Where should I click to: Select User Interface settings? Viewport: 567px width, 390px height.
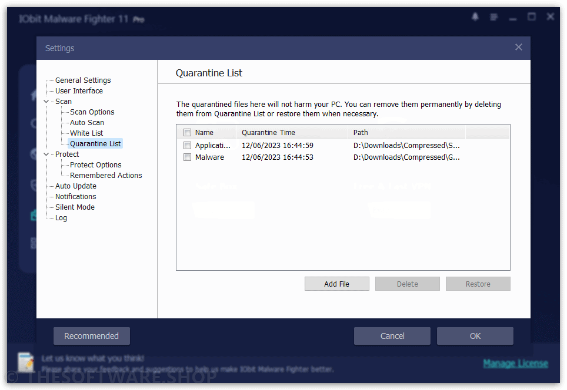79,90
